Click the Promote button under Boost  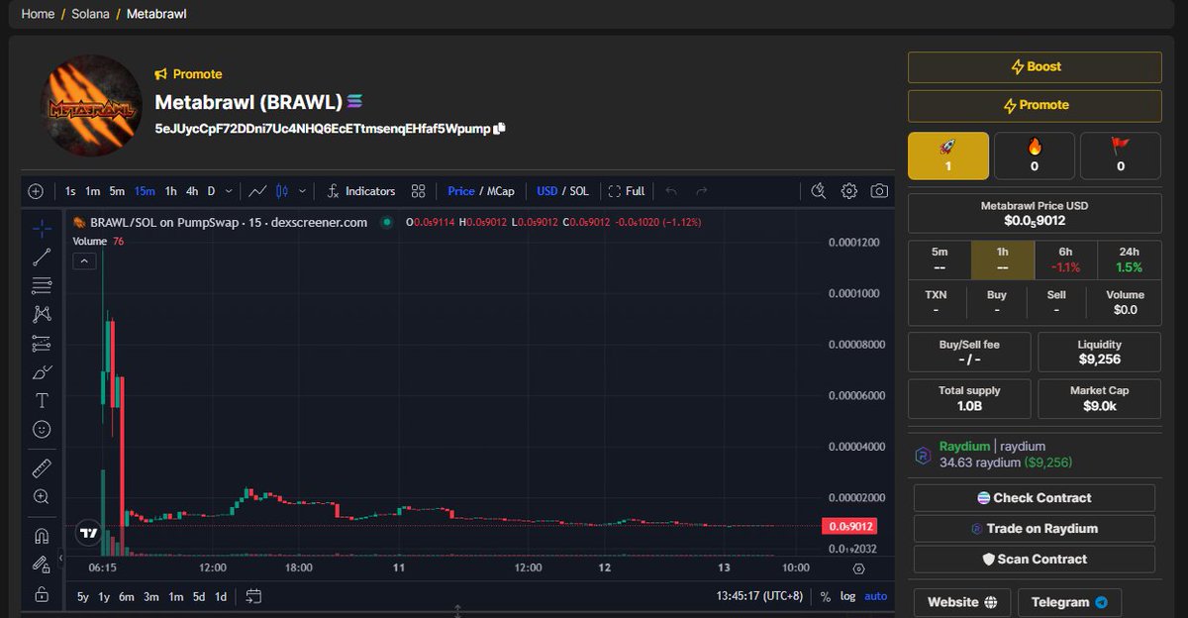[x=1035, y=105]
